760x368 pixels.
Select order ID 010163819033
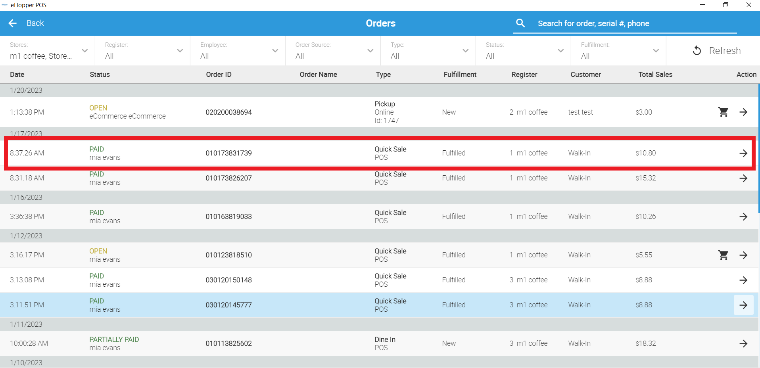(228, 217)
